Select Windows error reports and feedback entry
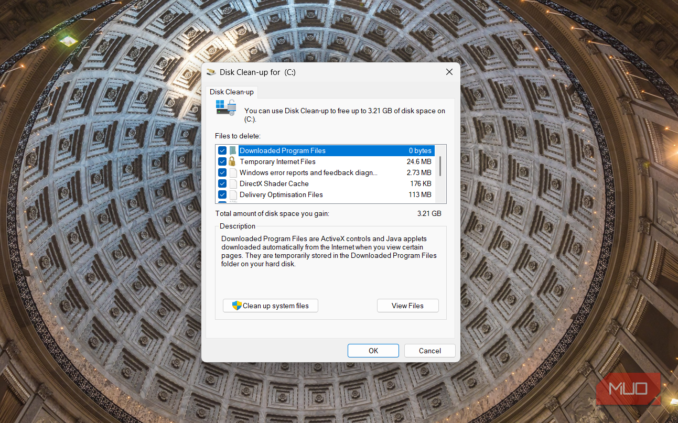 pos(308,172)
